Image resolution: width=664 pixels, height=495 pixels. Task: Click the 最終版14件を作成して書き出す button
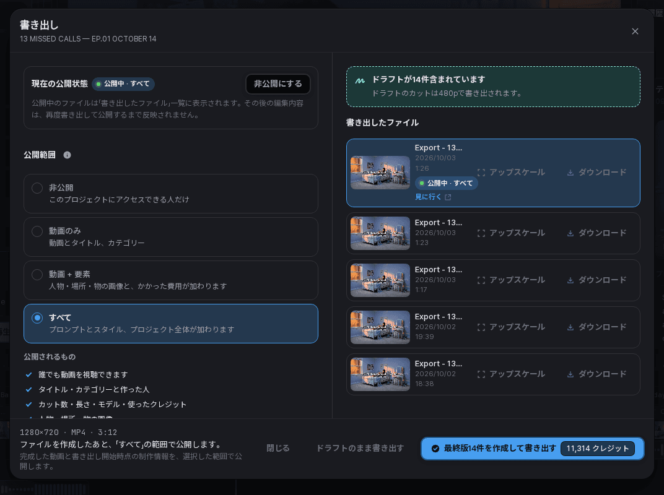click(532, 449)
